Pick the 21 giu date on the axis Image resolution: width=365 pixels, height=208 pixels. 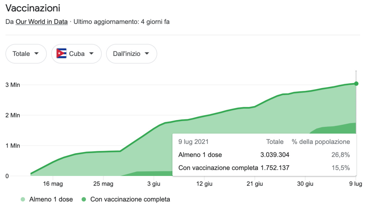(255, 184)
